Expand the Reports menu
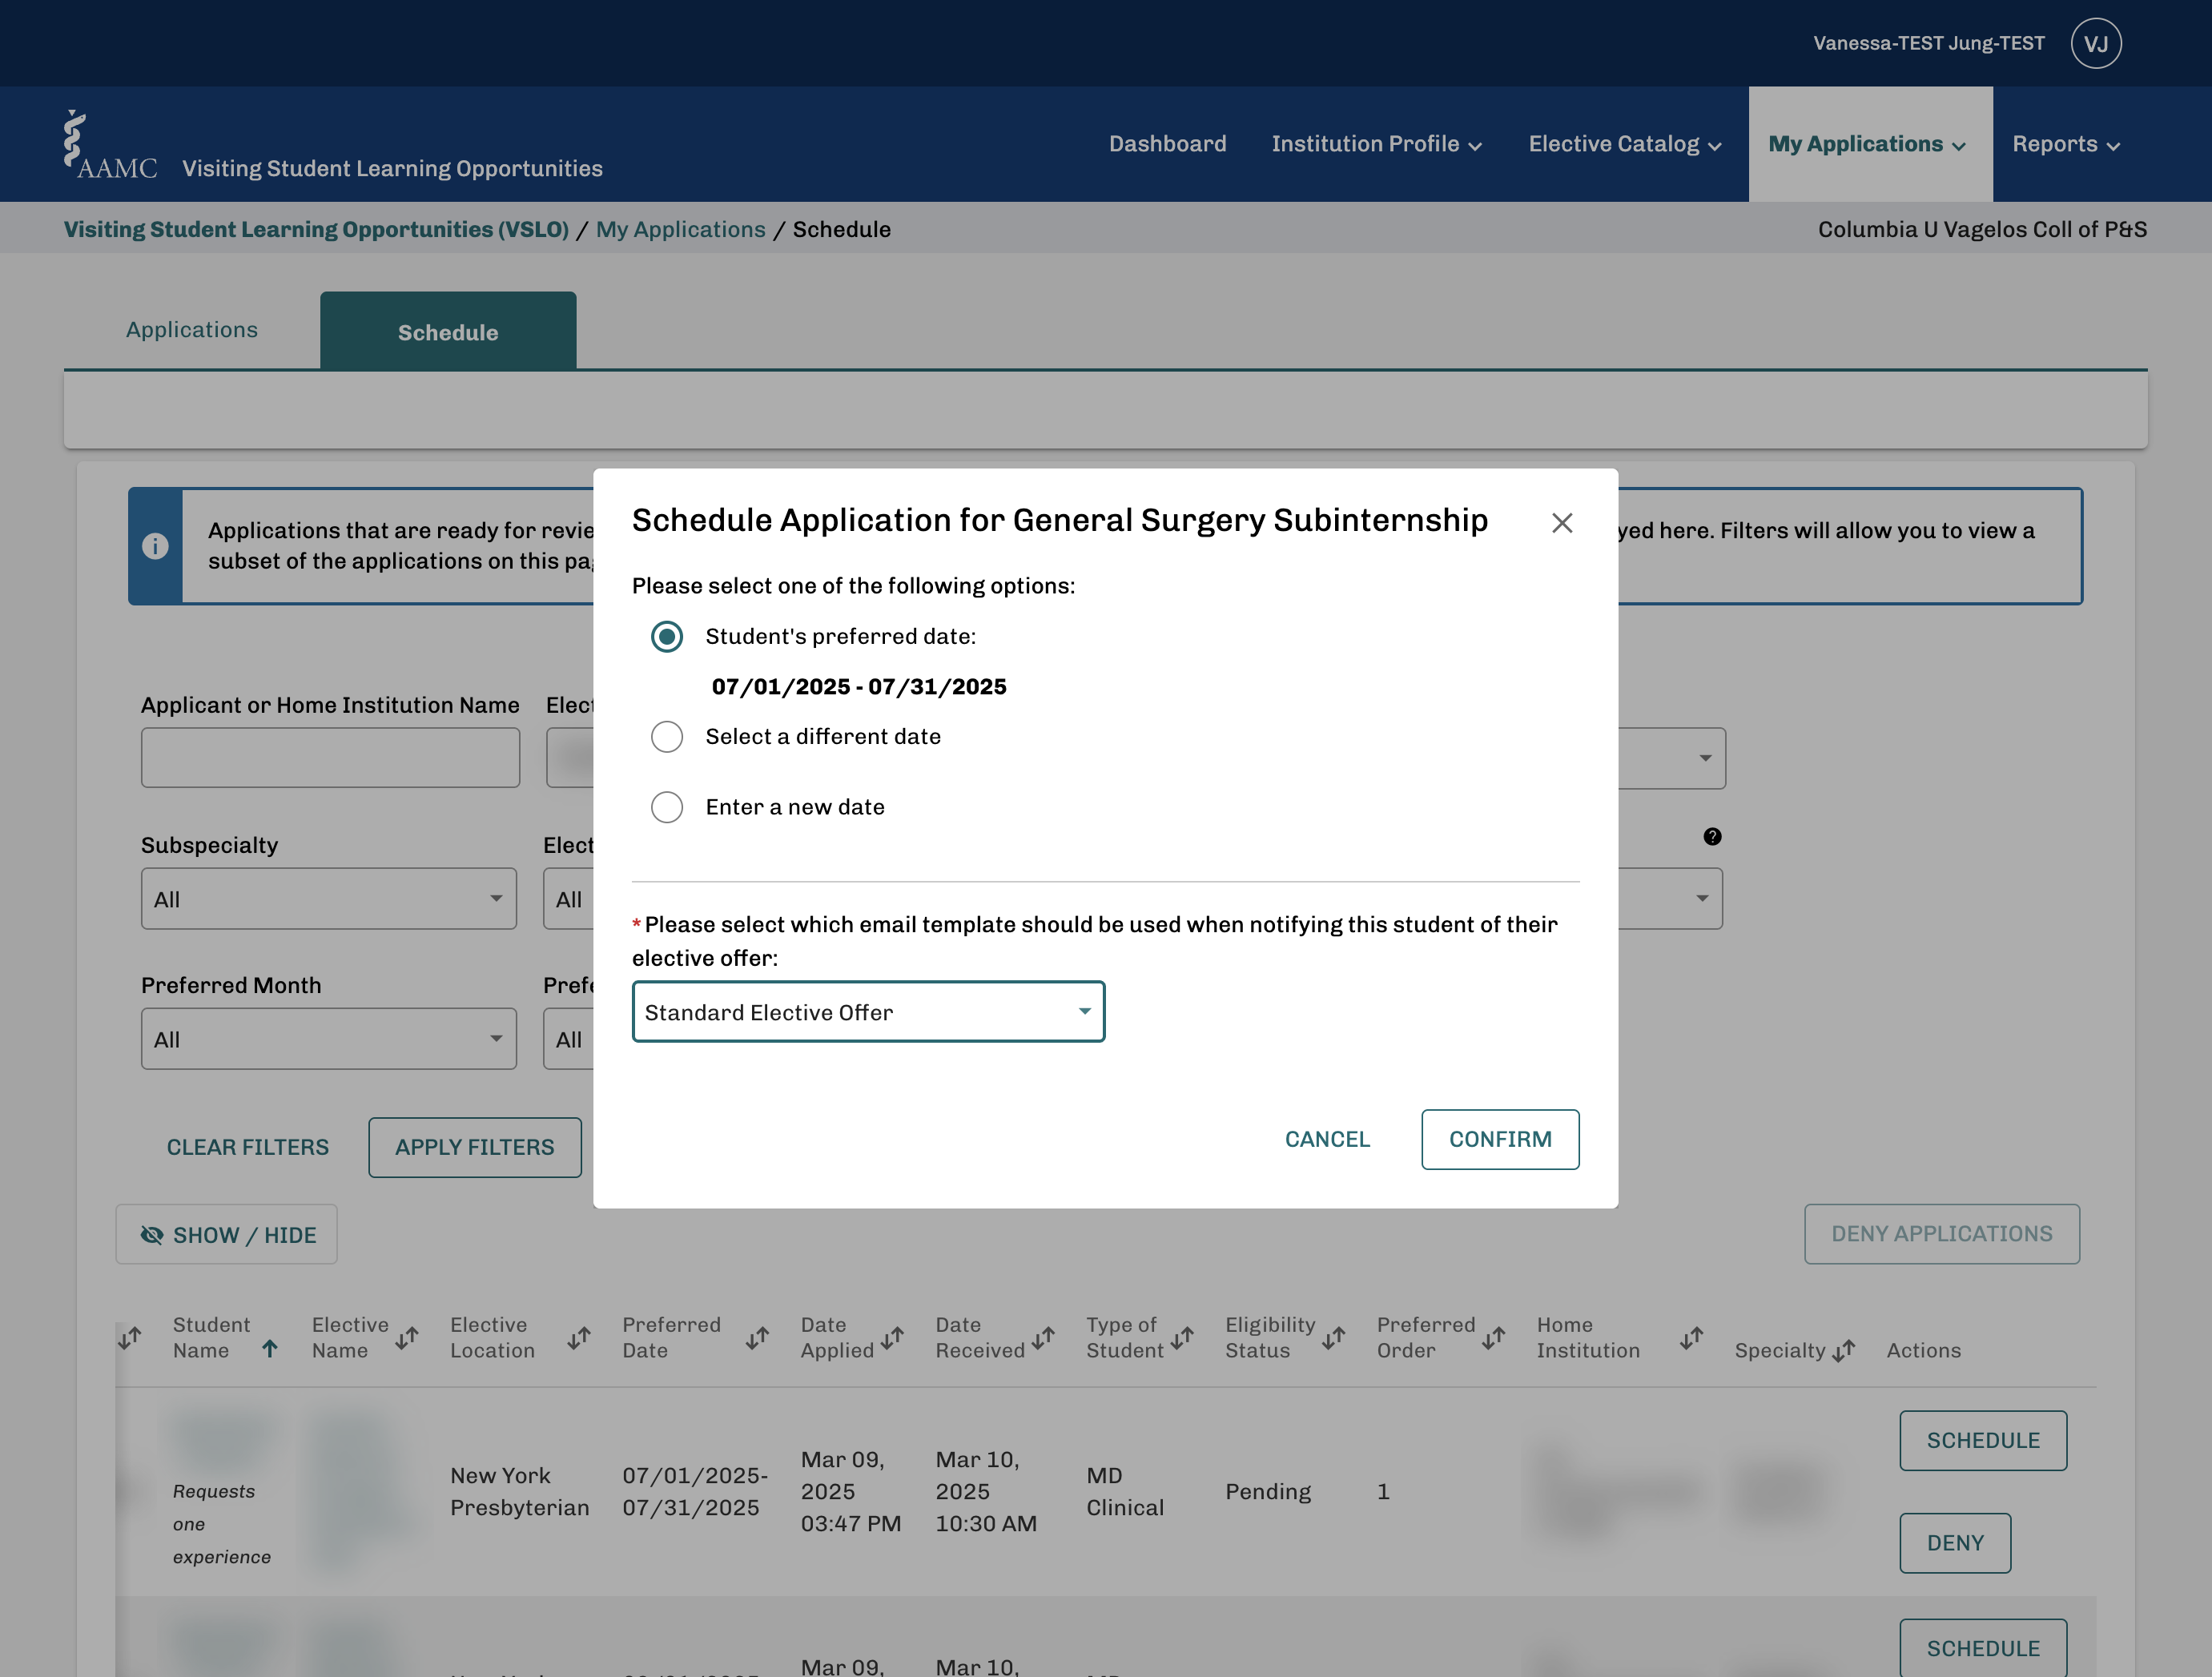The image size is (2212, 1677). (x=2066, y=144)
